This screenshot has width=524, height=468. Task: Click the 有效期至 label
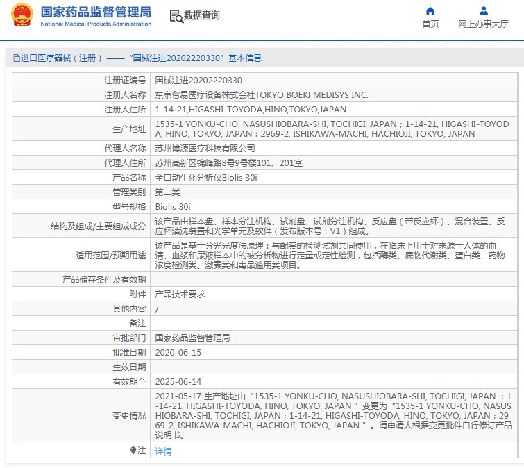coord(129,382)
